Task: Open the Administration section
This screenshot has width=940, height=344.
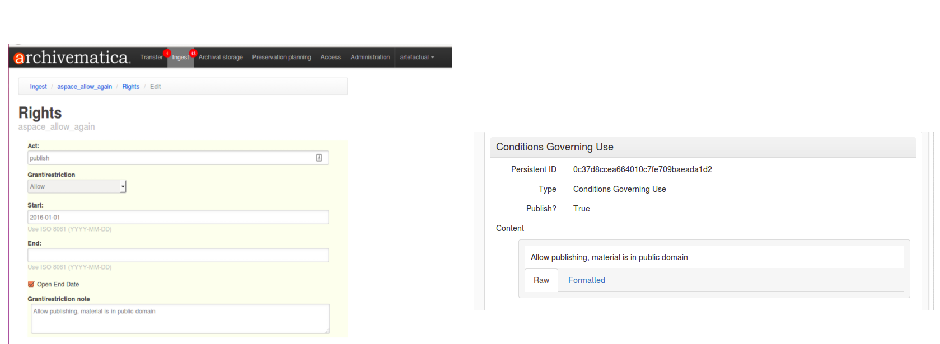Action: click(x=370, y=58)
